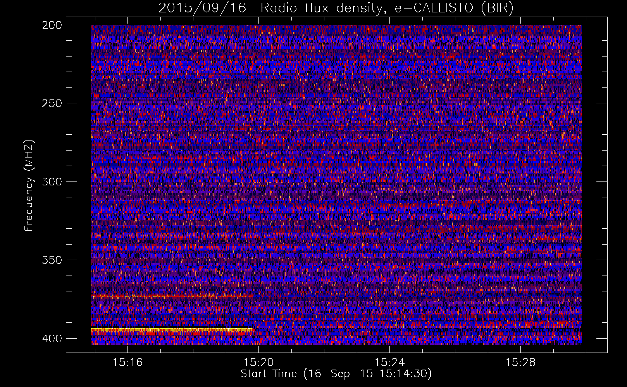Click the 15:24 time tick label
This screenshot has width=627, height=387.
[x=389, y=362]
